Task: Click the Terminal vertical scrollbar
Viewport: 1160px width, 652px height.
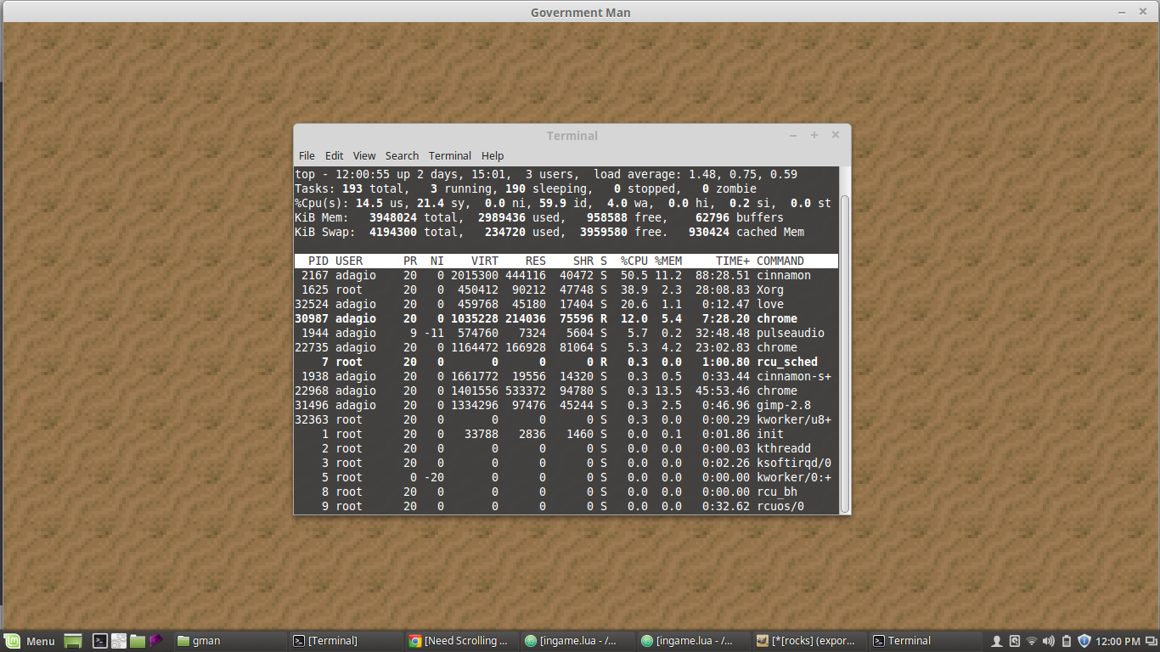Action: point(844,353)
